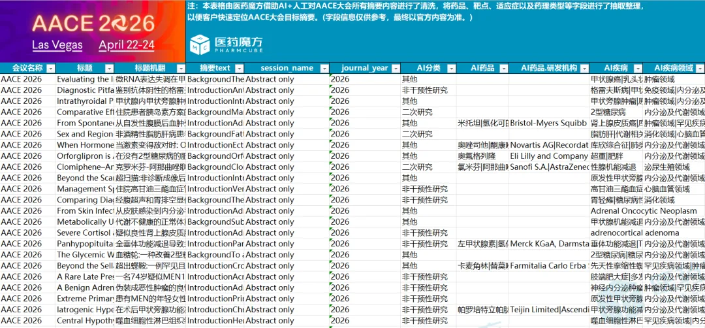Viewport: 705px width, 328px height.
Task: Select the title cell 'Comparing Diag'
Action: coord(86,200)
